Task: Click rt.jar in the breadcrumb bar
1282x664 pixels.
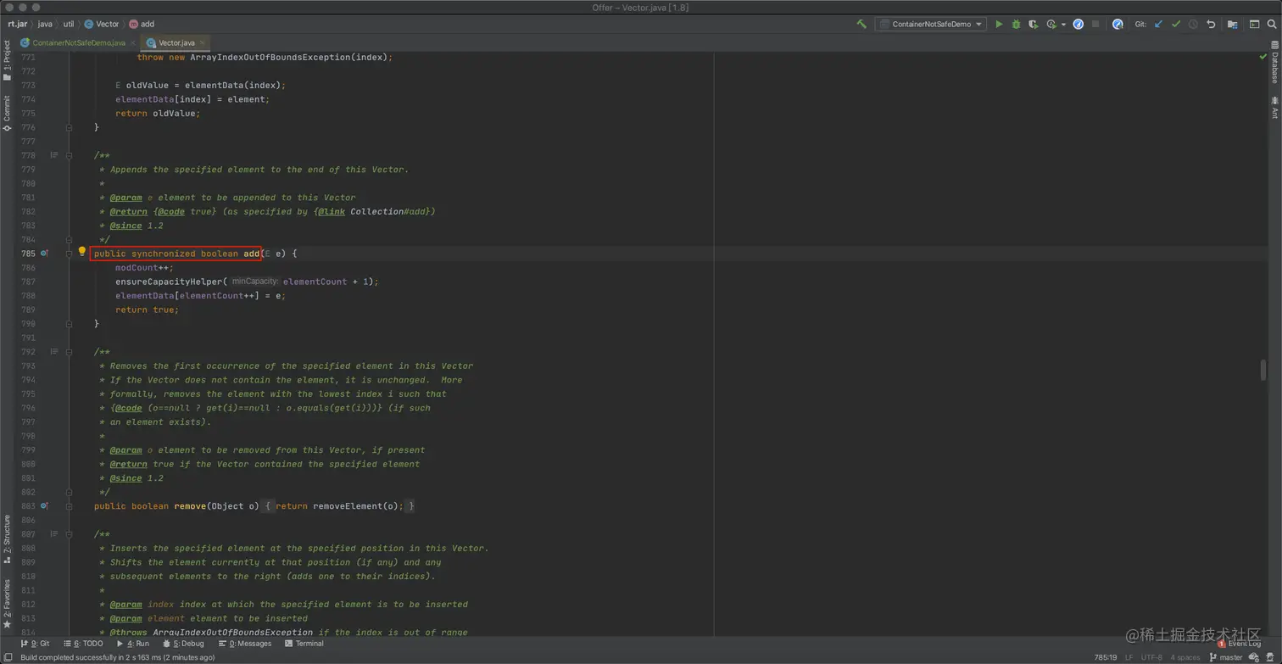Action: 17,24
